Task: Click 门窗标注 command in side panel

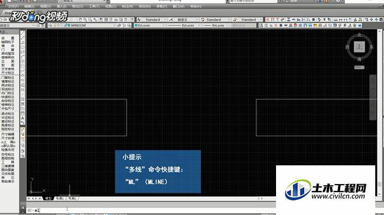Action: click(x=8, y=78)
